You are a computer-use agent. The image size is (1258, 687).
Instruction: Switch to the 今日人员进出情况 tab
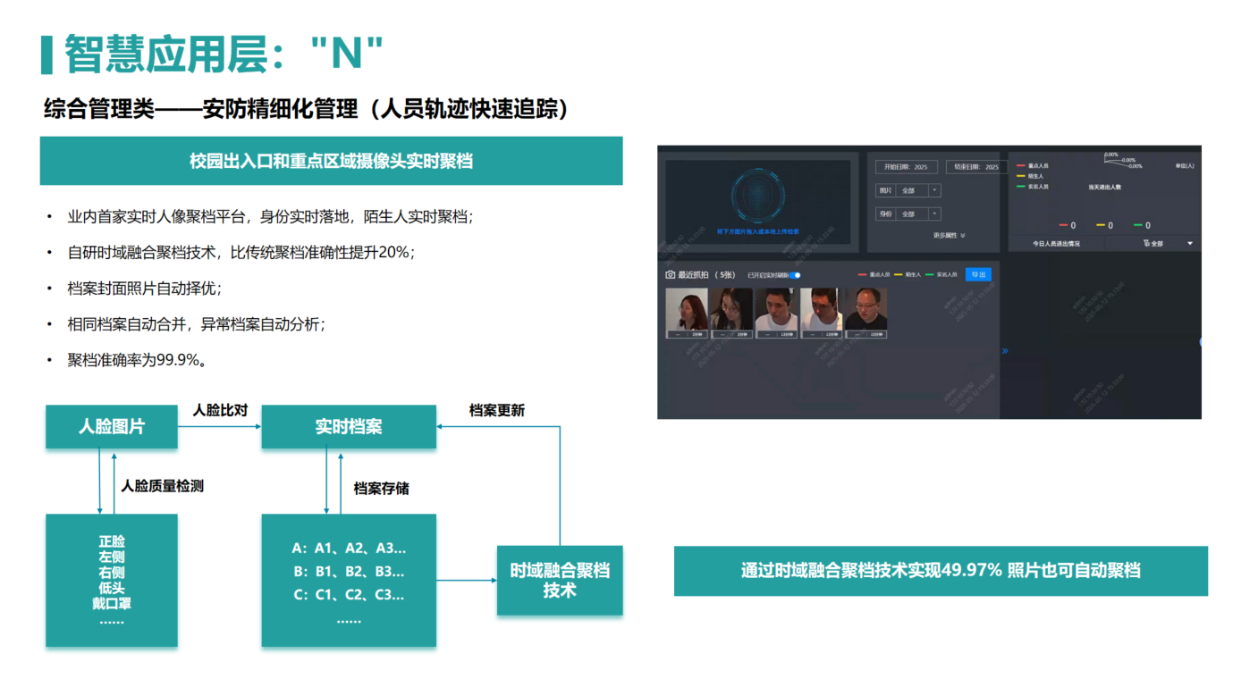tap(1056, 243)
